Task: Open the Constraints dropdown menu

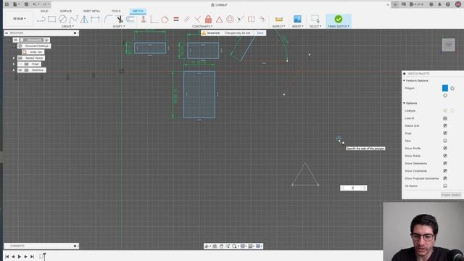Action: [x=202, y=26]
